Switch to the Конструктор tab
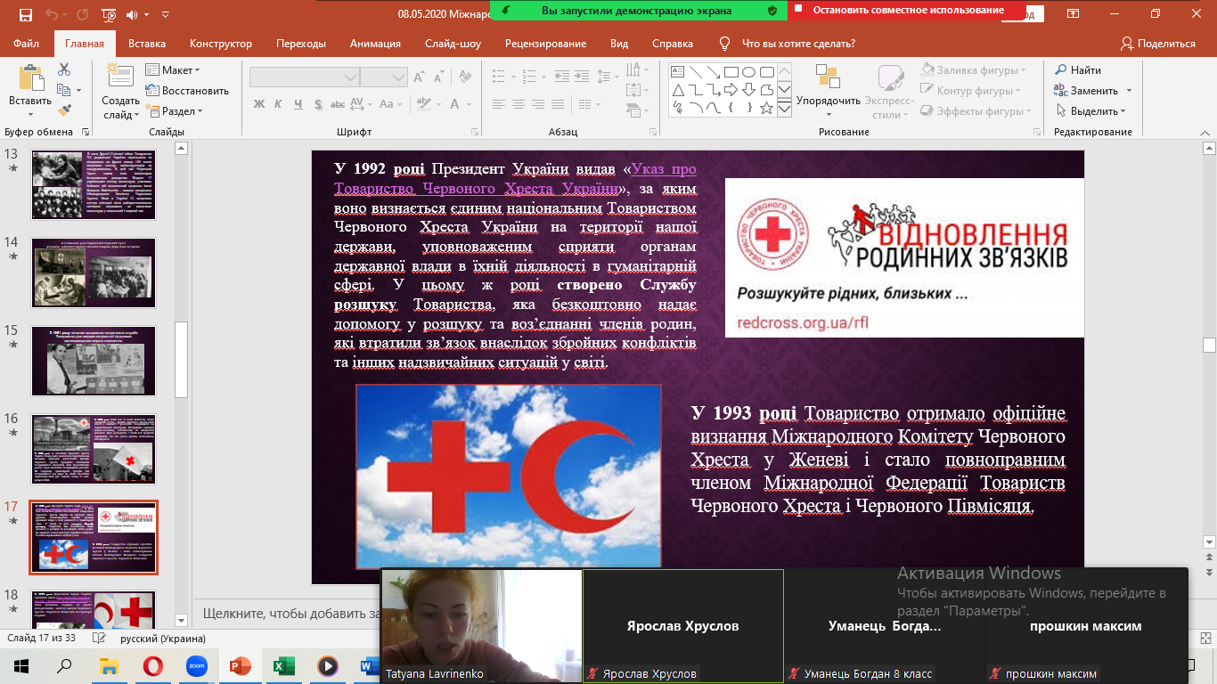Image resolution: width=1217 pixels, height=684 pixels. click(221, 44)
